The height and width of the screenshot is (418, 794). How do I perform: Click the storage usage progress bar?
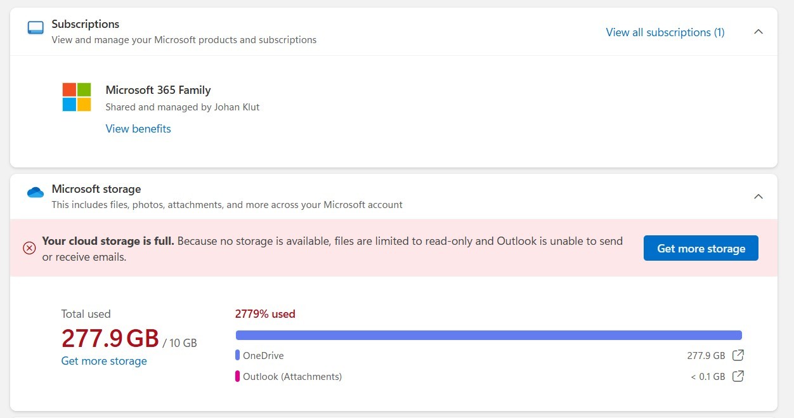tap(488, 335)
